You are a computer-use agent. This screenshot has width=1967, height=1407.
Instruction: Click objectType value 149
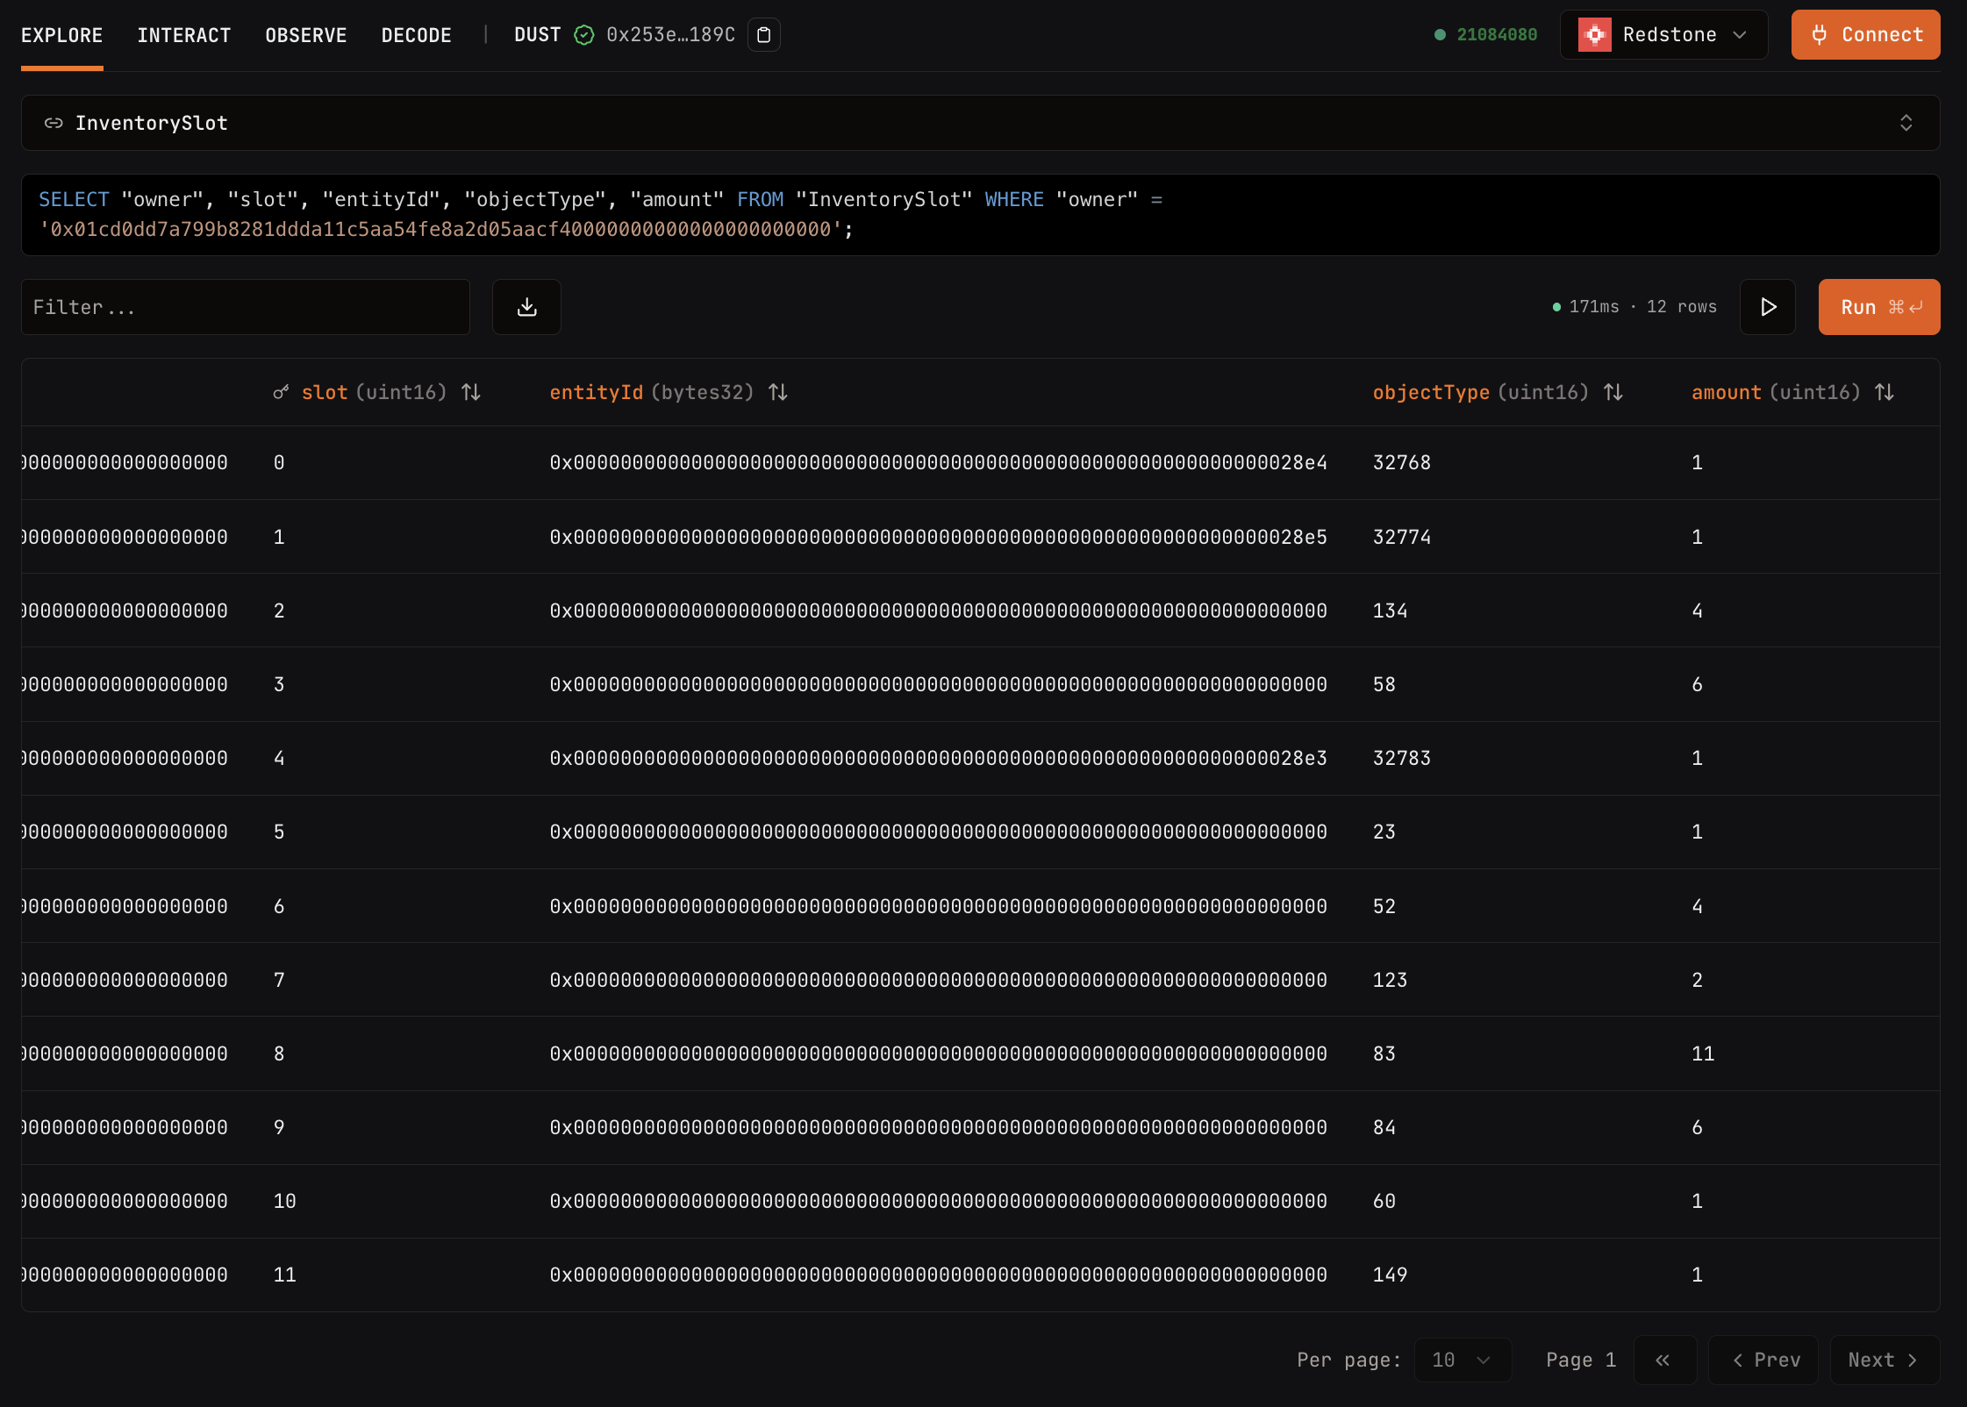coord(1391,1275)
